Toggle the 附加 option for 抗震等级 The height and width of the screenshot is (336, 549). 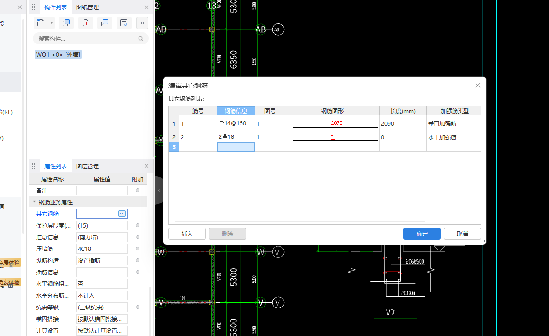click(x=138, y=307)
